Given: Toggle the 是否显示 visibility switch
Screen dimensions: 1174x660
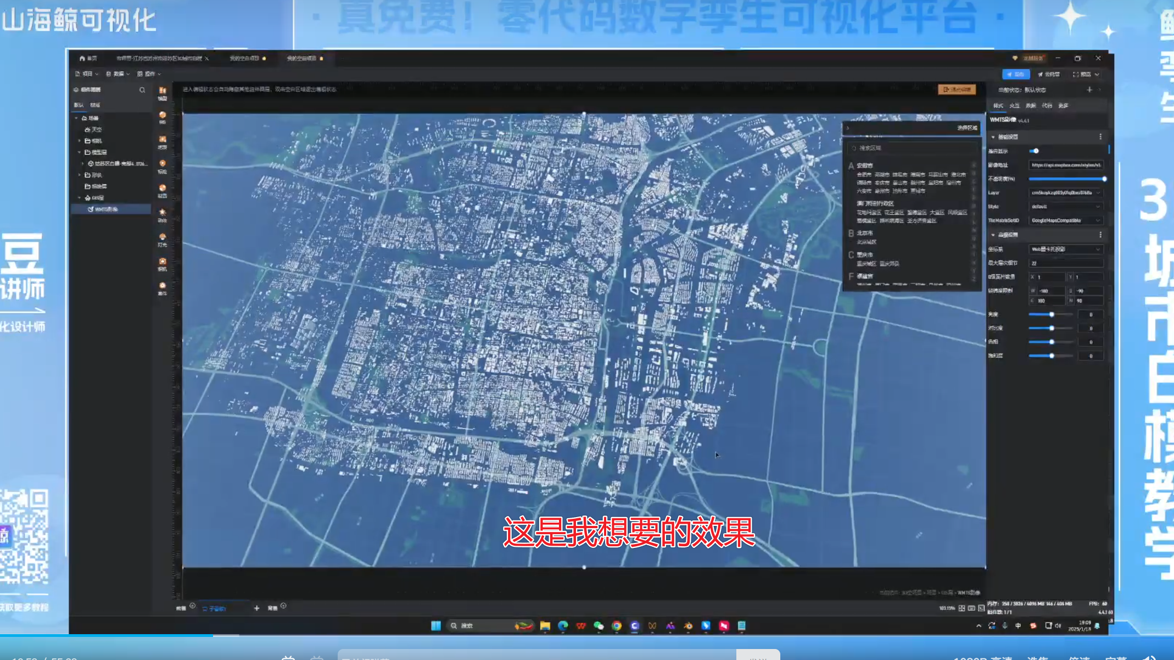Looking at the screenshot, I should coord(1035,151).
